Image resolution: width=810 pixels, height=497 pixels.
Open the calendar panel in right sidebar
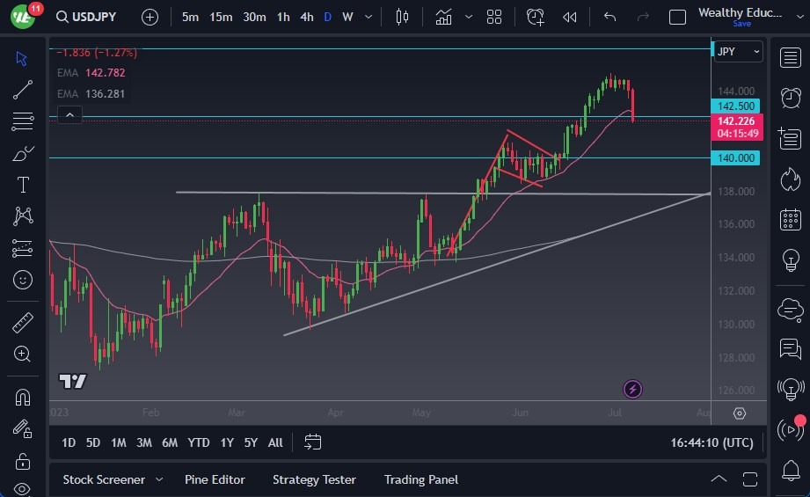(x=790, y=220)
